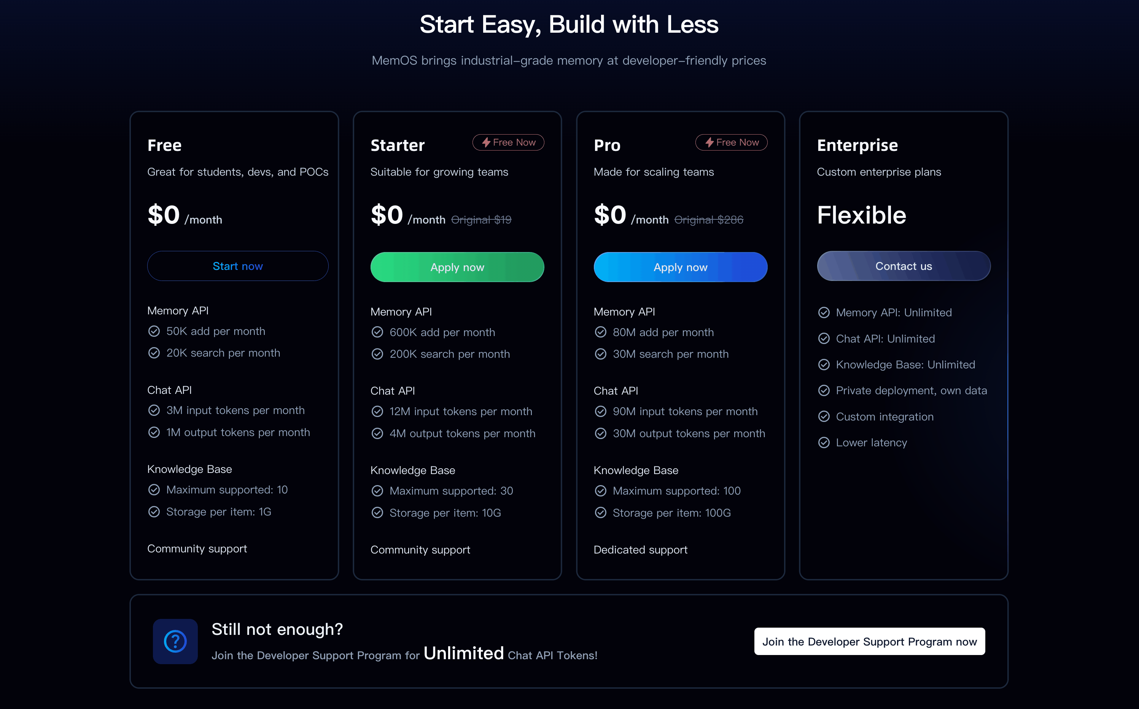
Task: Click the check icon beside 50K add per month
Action: point(154,331)
